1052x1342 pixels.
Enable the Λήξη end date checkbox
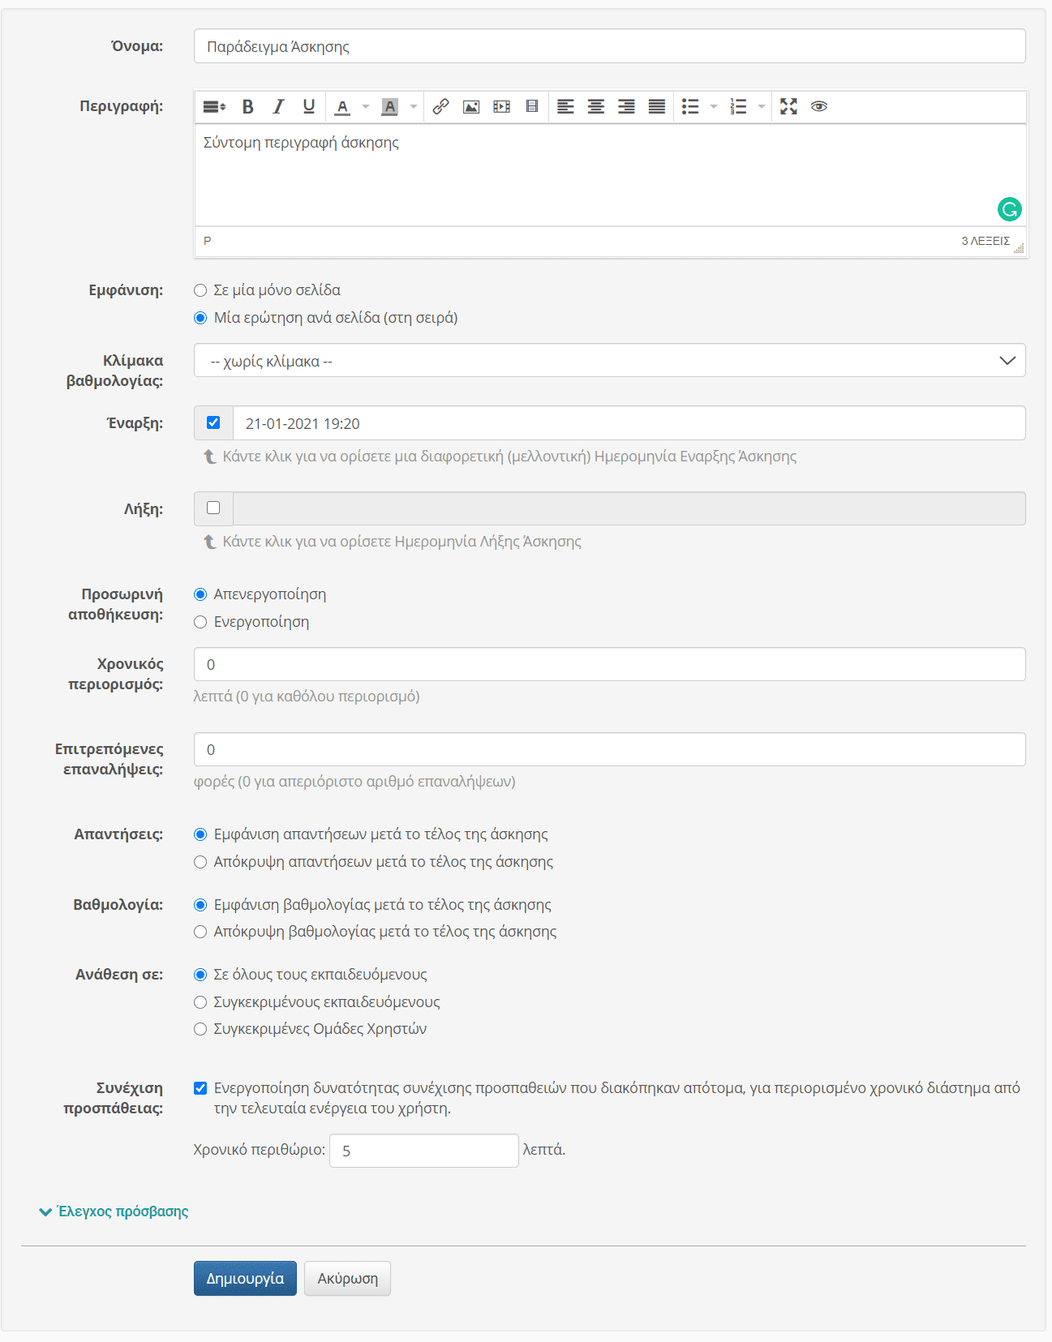(x=213, y=508)
